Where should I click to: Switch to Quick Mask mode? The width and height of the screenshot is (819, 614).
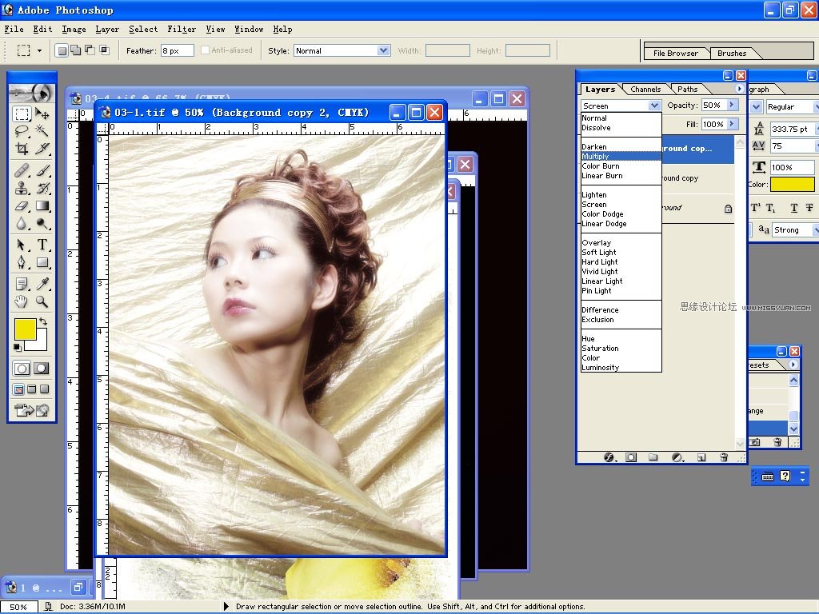tap(42, 369)
